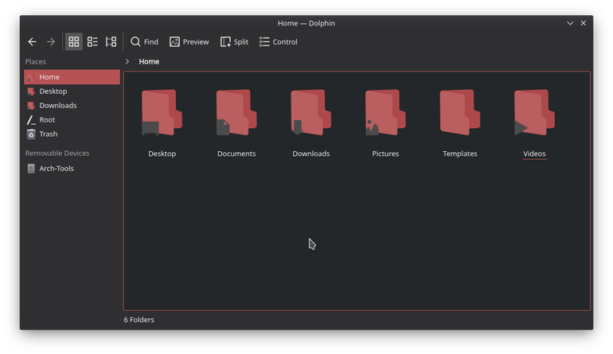Viewport: 613px width, 354px height.
Task: Click the Pictures folder name label
Action: pos(385,154)
